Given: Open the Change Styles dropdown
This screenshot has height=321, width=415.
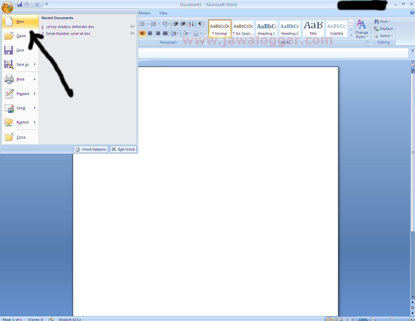Looking at the screenshot, I should (x=362, y=29).
